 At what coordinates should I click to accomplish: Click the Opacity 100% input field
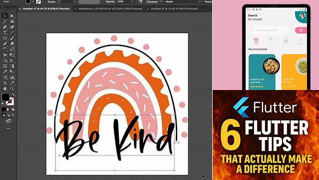pos(123,1)
